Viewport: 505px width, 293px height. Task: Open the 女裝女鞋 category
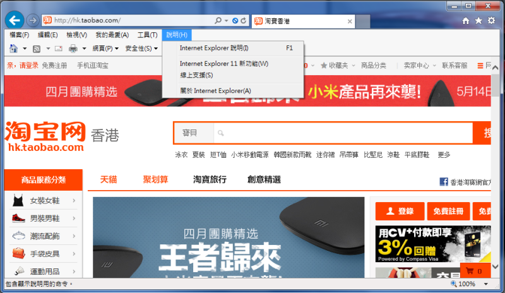[44, 201]
